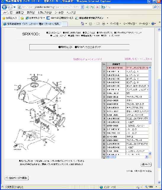Click the Read Mail icon
The image size is (162, 190).
pyautogui.click(x=98, y=24)
